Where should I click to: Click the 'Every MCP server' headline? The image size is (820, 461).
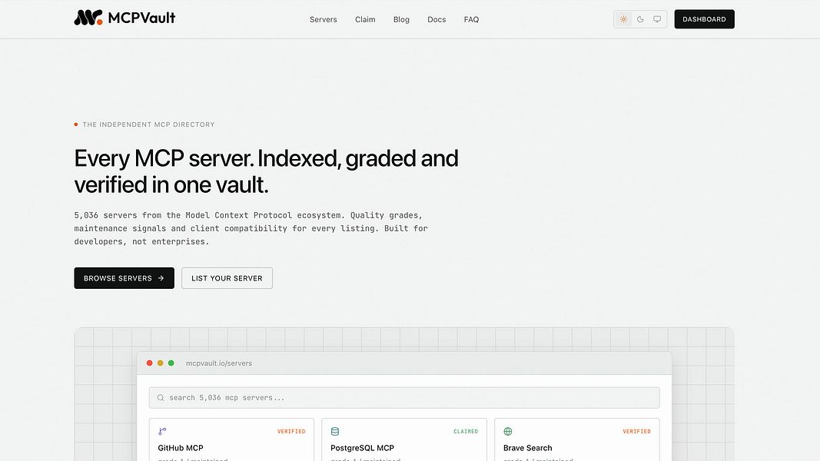[266, 171]
